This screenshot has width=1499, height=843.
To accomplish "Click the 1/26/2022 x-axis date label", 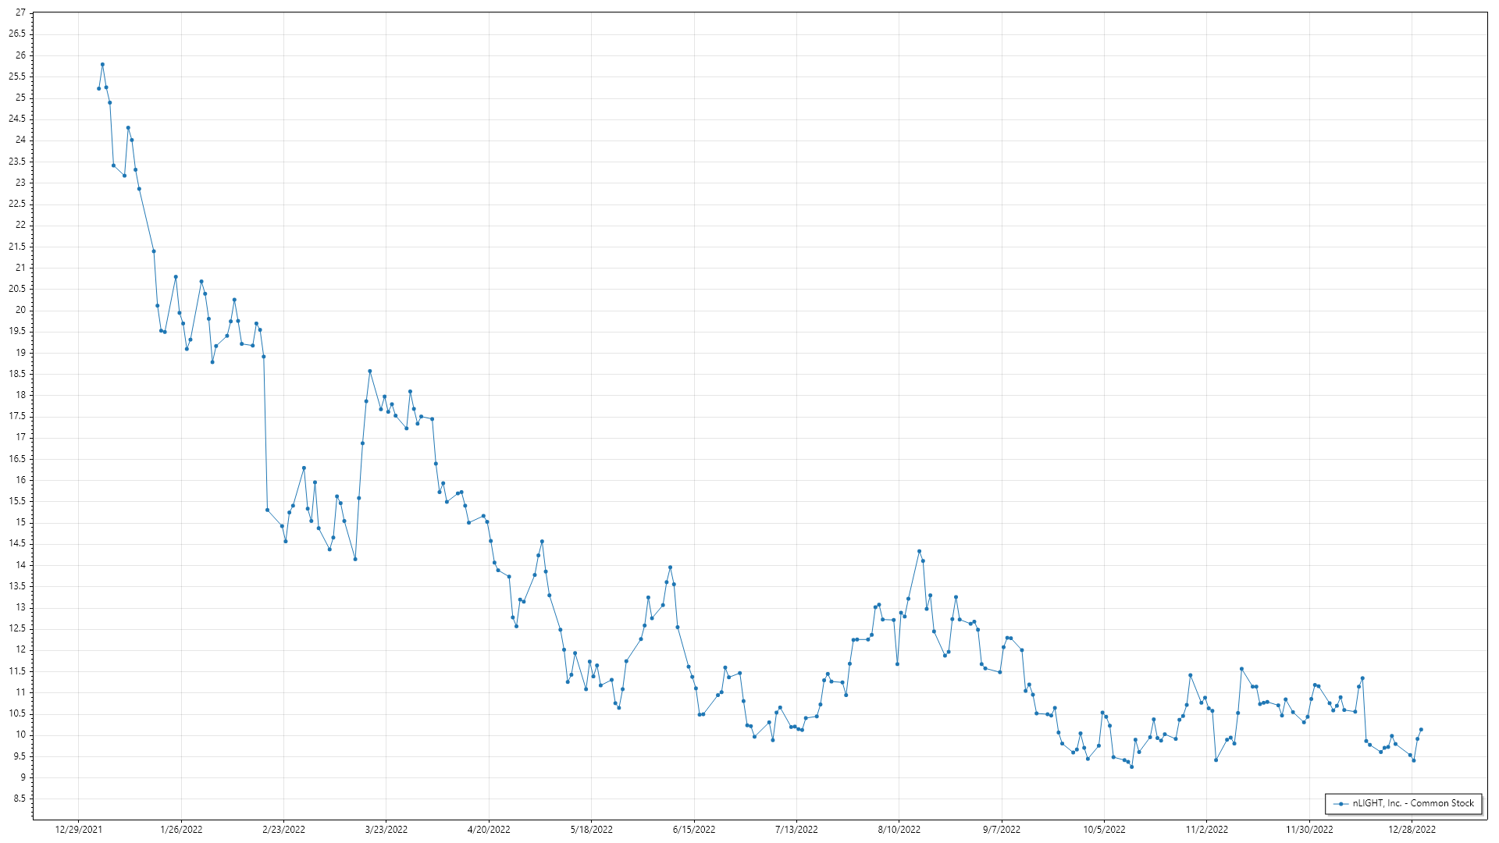I will (181, 830).
